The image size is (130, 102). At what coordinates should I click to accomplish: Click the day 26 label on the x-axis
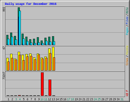(x=103, y=99)
